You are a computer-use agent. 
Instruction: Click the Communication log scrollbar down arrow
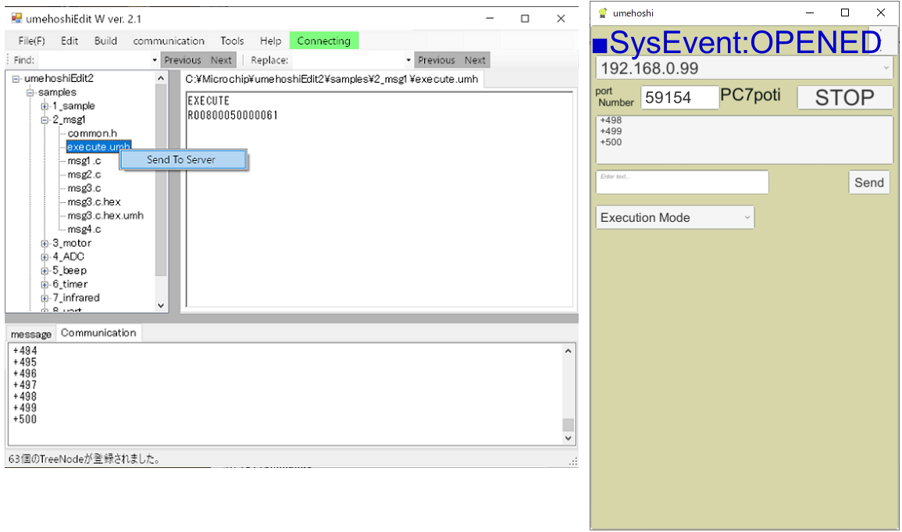[x=568, y=439]
